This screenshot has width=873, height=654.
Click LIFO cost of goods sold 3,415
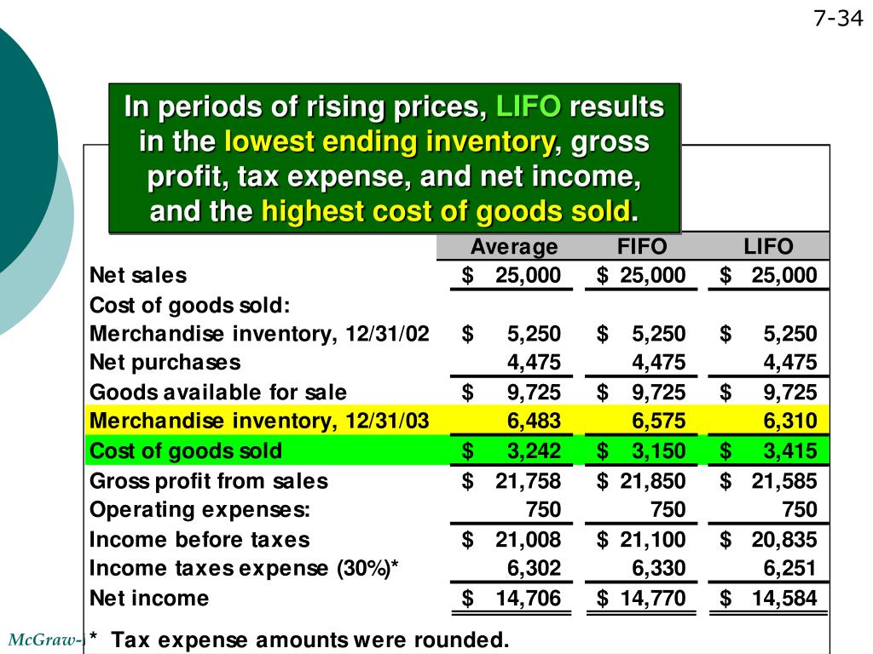(790, 450)
